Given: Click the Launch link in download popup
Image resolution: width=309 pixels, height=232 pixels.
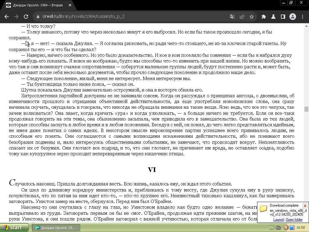Looking at the screenshot, I should tap(279, 220).
